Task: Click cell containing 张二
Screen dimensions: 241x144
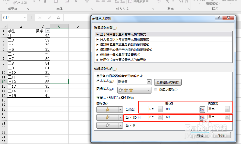Action: 21,35
